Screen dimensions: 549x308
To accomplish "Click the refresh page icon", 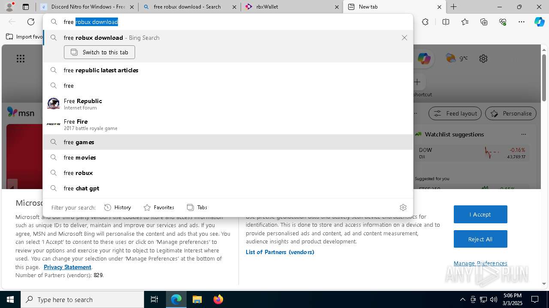I will [x=31, y=22].
